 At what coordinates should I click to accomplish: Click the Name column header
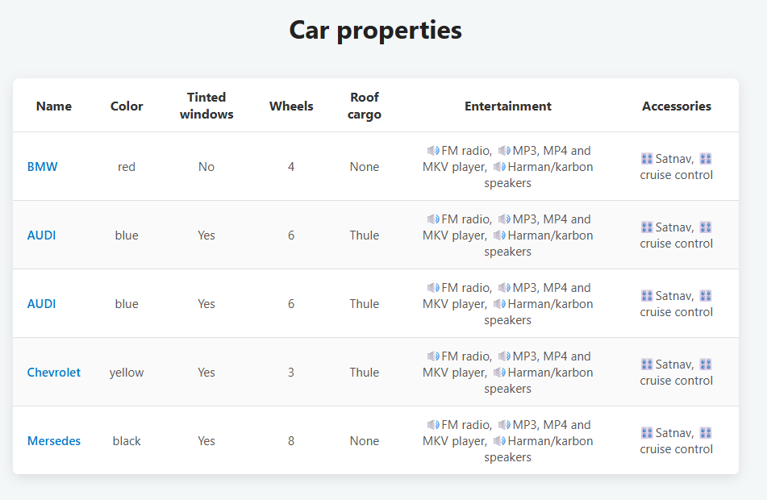coord(54,106)
